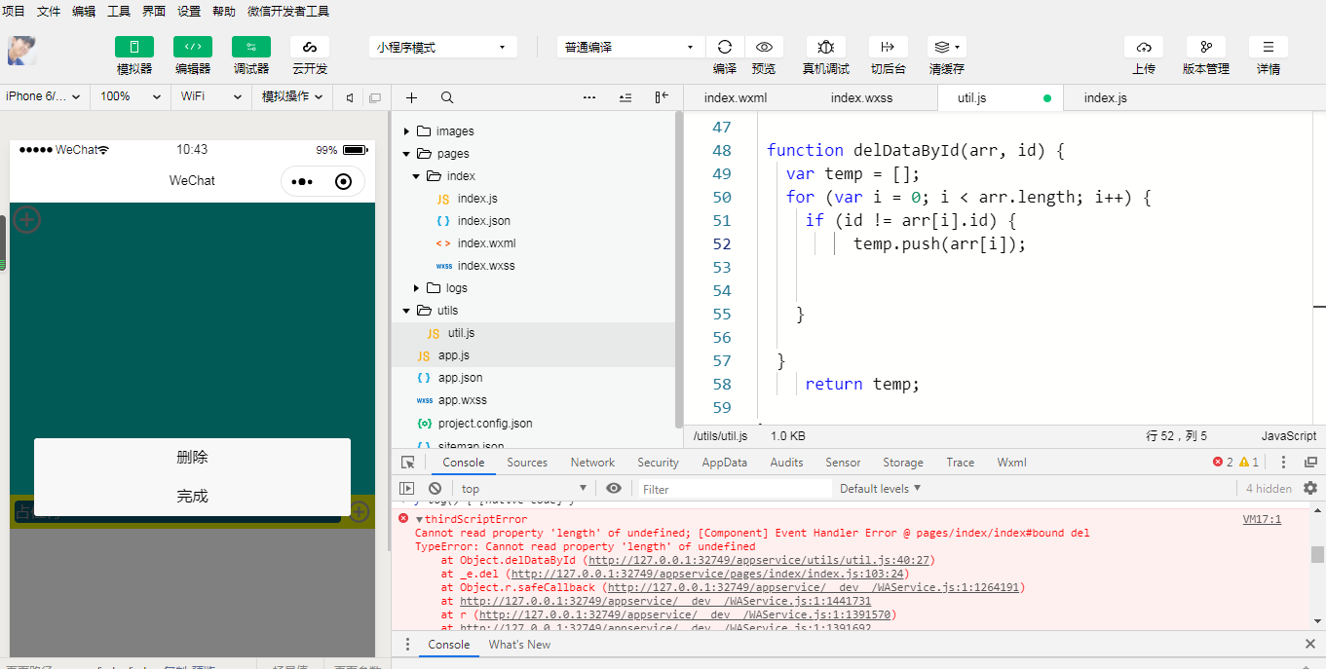Switch to the Network devtools tab
Image resolution: width=1326 pixels, height=669 pixels.
(592, 463)
